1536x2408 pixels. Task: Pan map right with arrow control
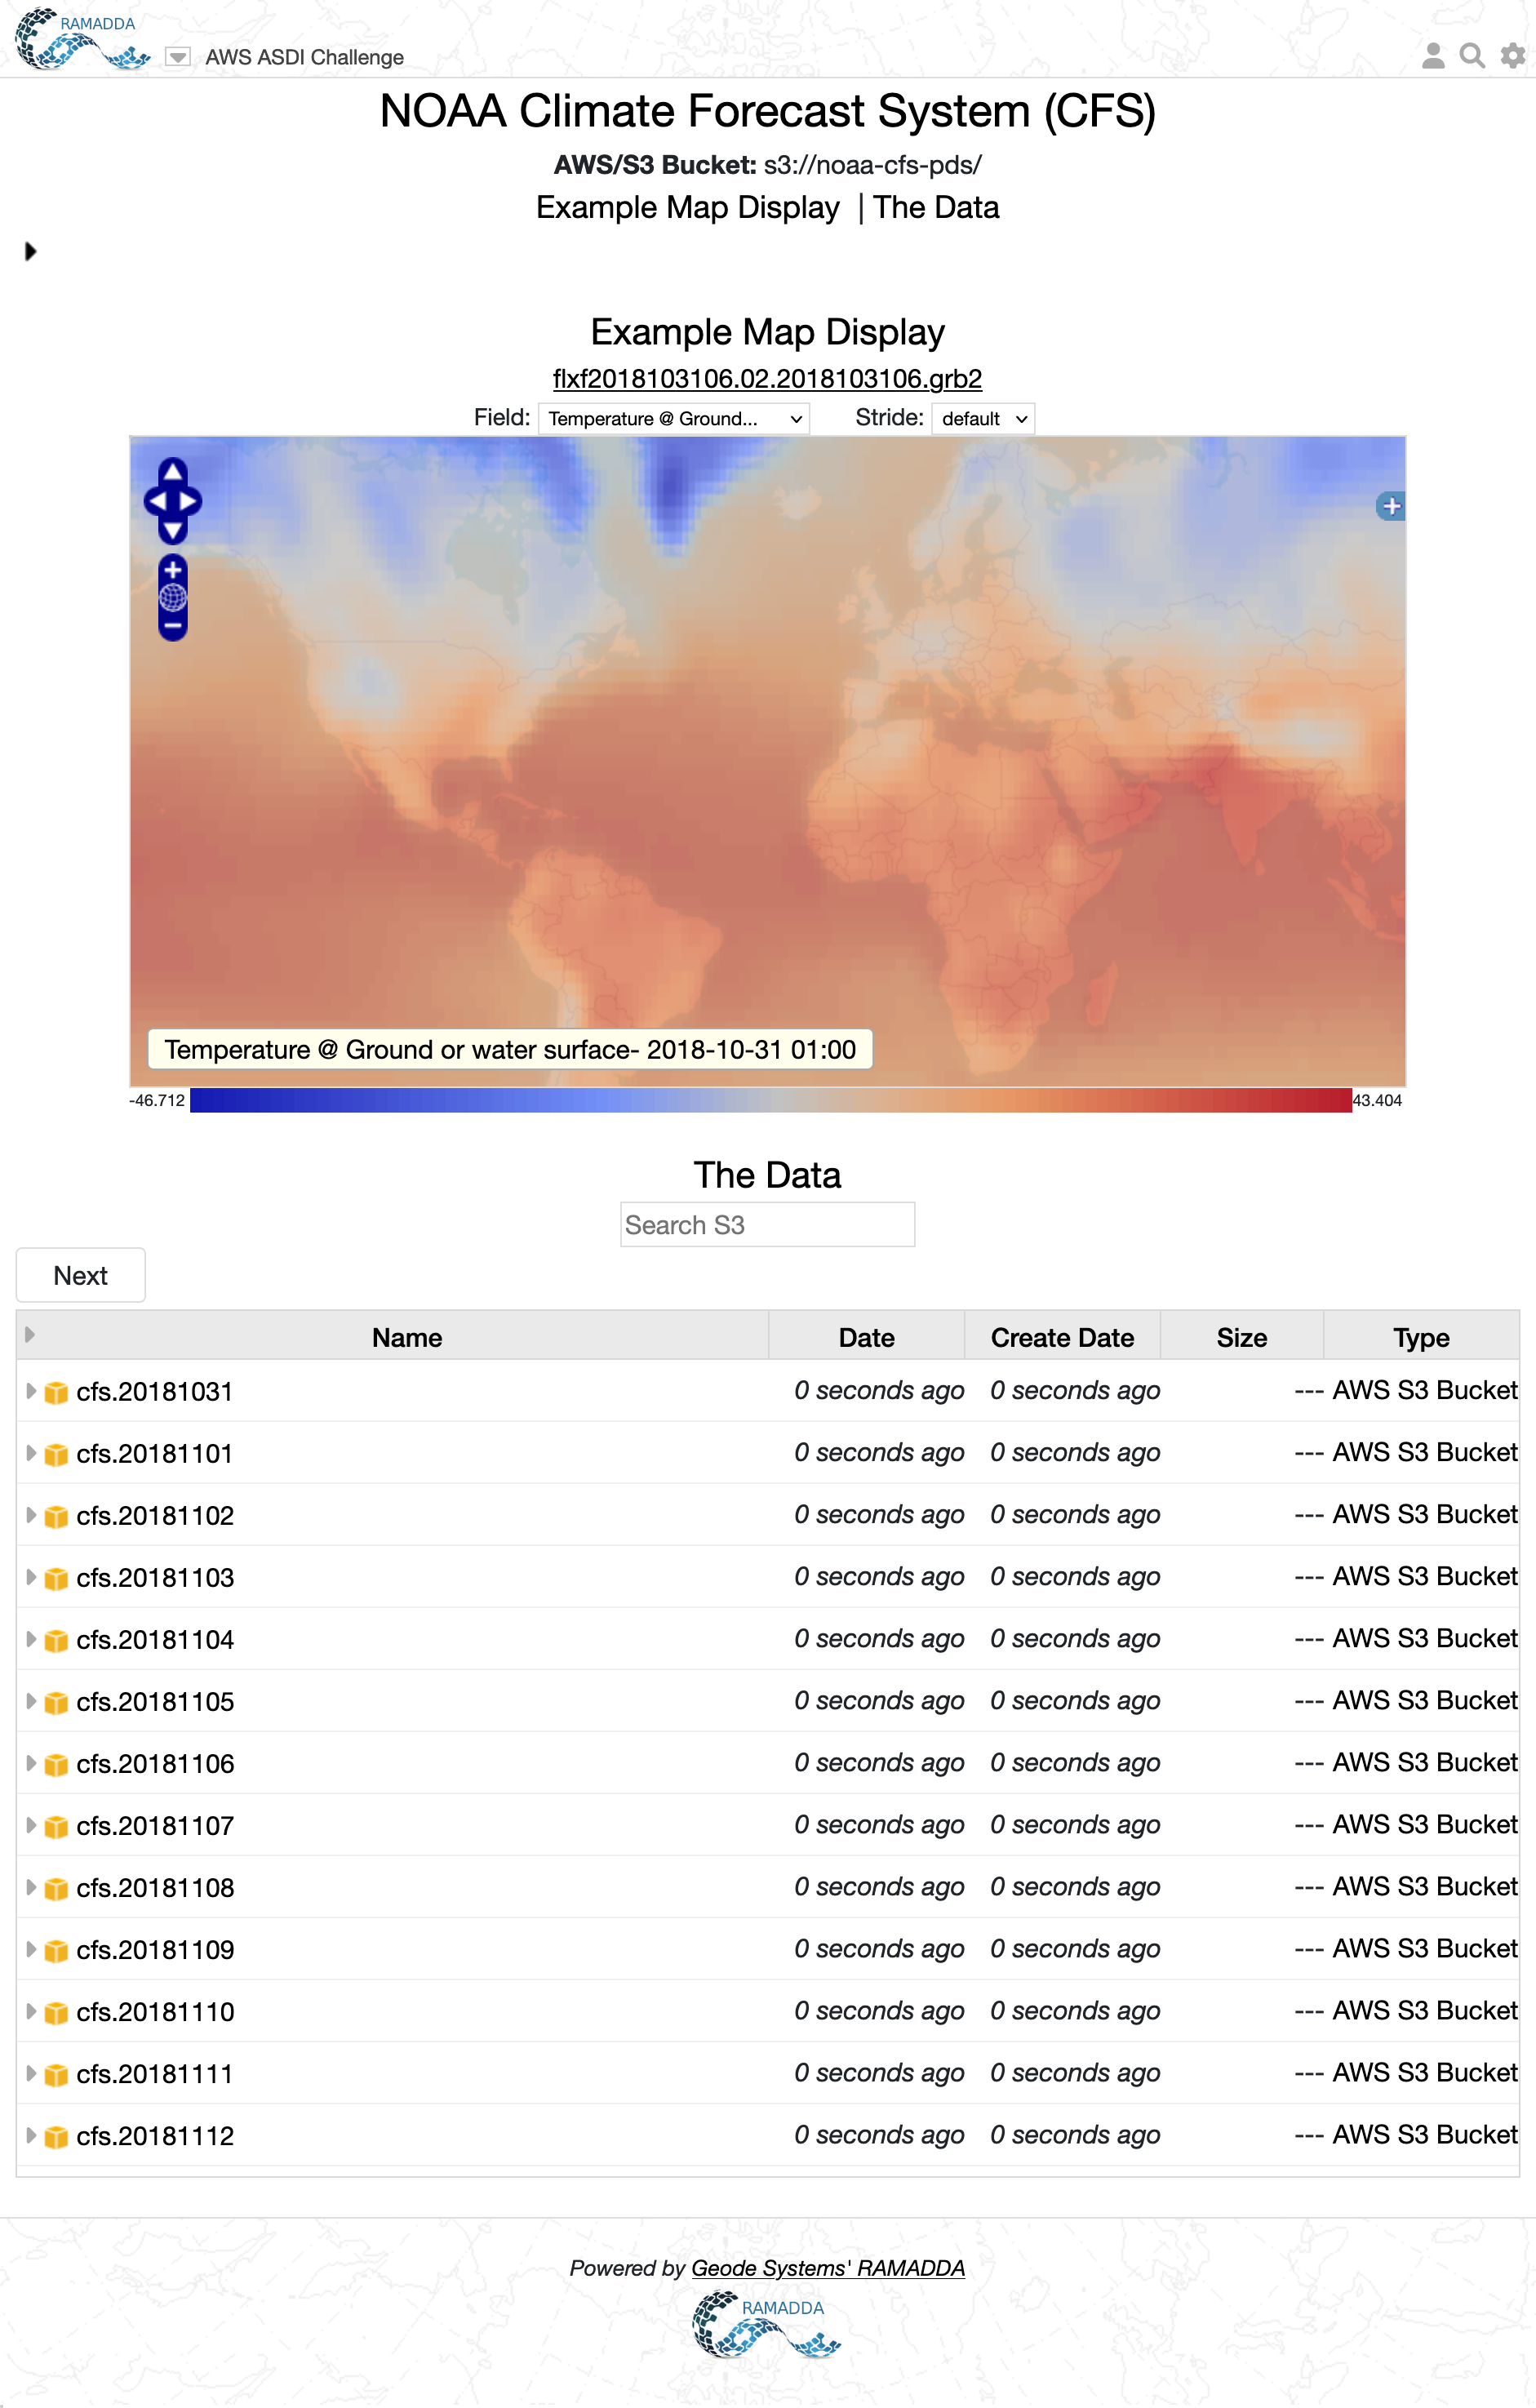pyautogui.click(x=189, y=501)
